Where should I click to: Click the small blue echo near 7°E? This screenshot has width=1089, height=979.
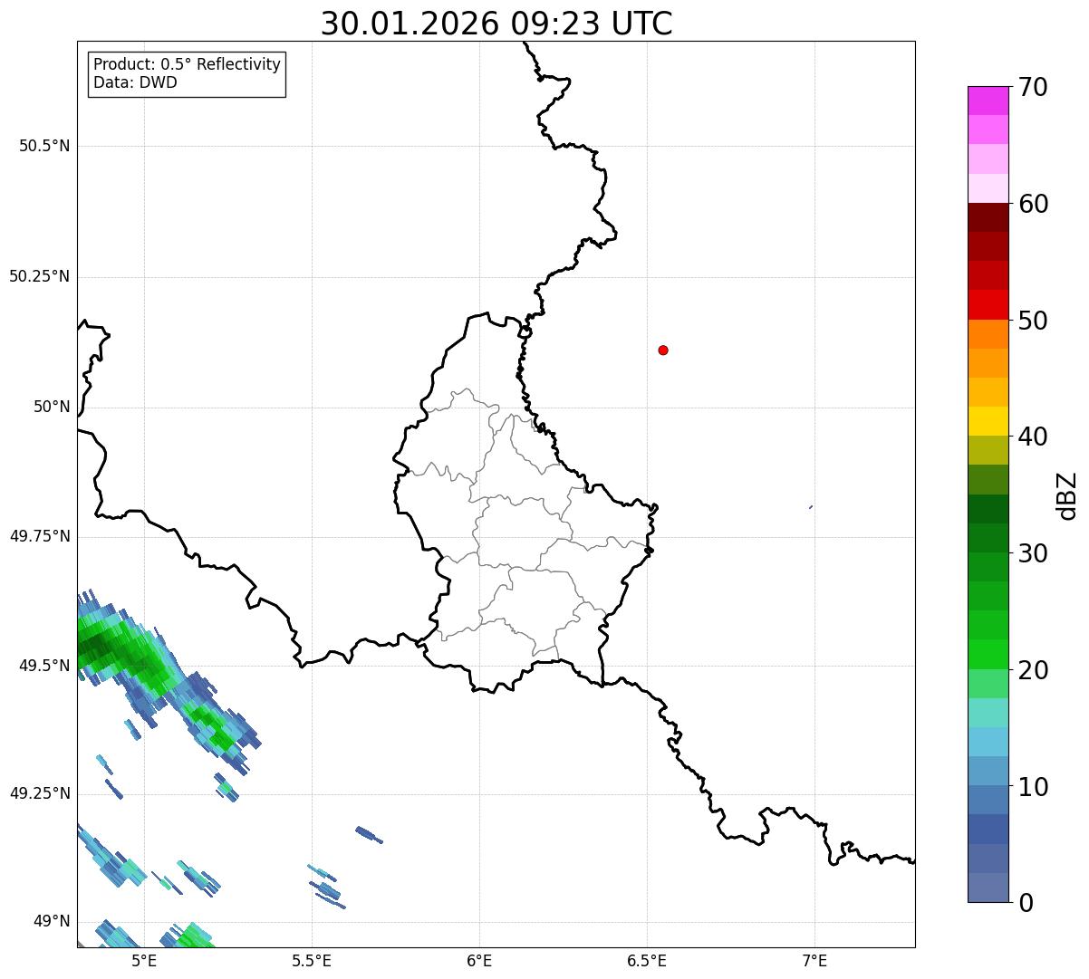[811, 506]
